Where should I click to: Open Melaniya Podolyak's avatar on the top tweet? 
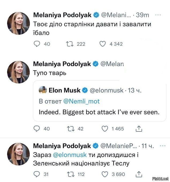(x=18, y=23)
